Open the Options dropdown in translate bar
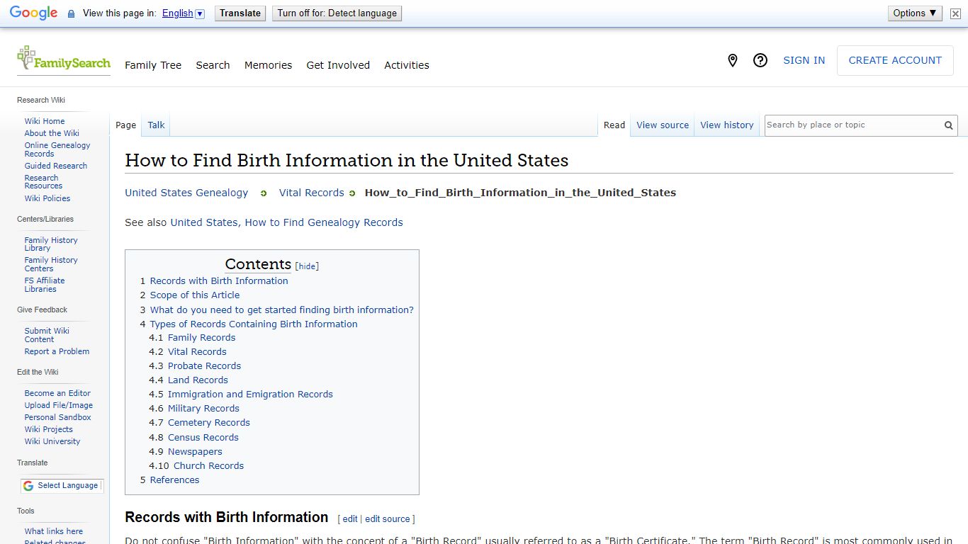Screen dimensions: 968x544 click(x=915, y=13)
